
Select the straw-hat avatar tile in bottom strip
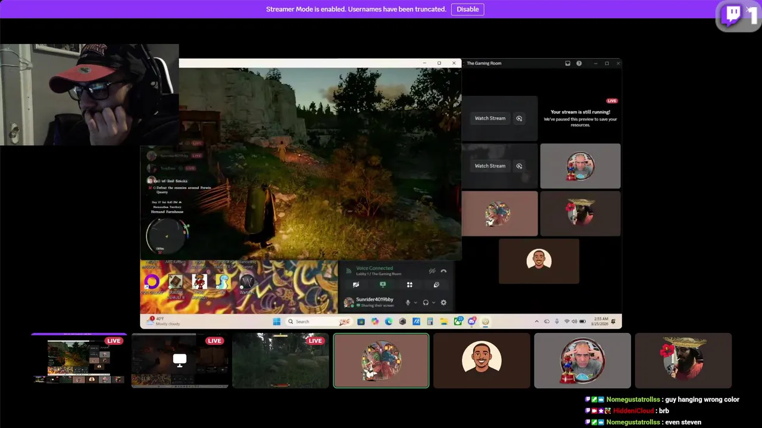[683, 360]
